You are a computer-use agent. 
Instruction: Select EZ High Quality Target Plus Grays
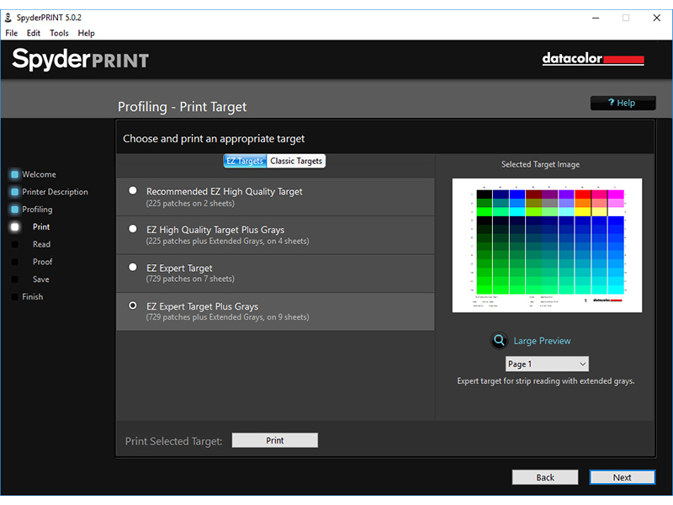click(x=133, y=229)
